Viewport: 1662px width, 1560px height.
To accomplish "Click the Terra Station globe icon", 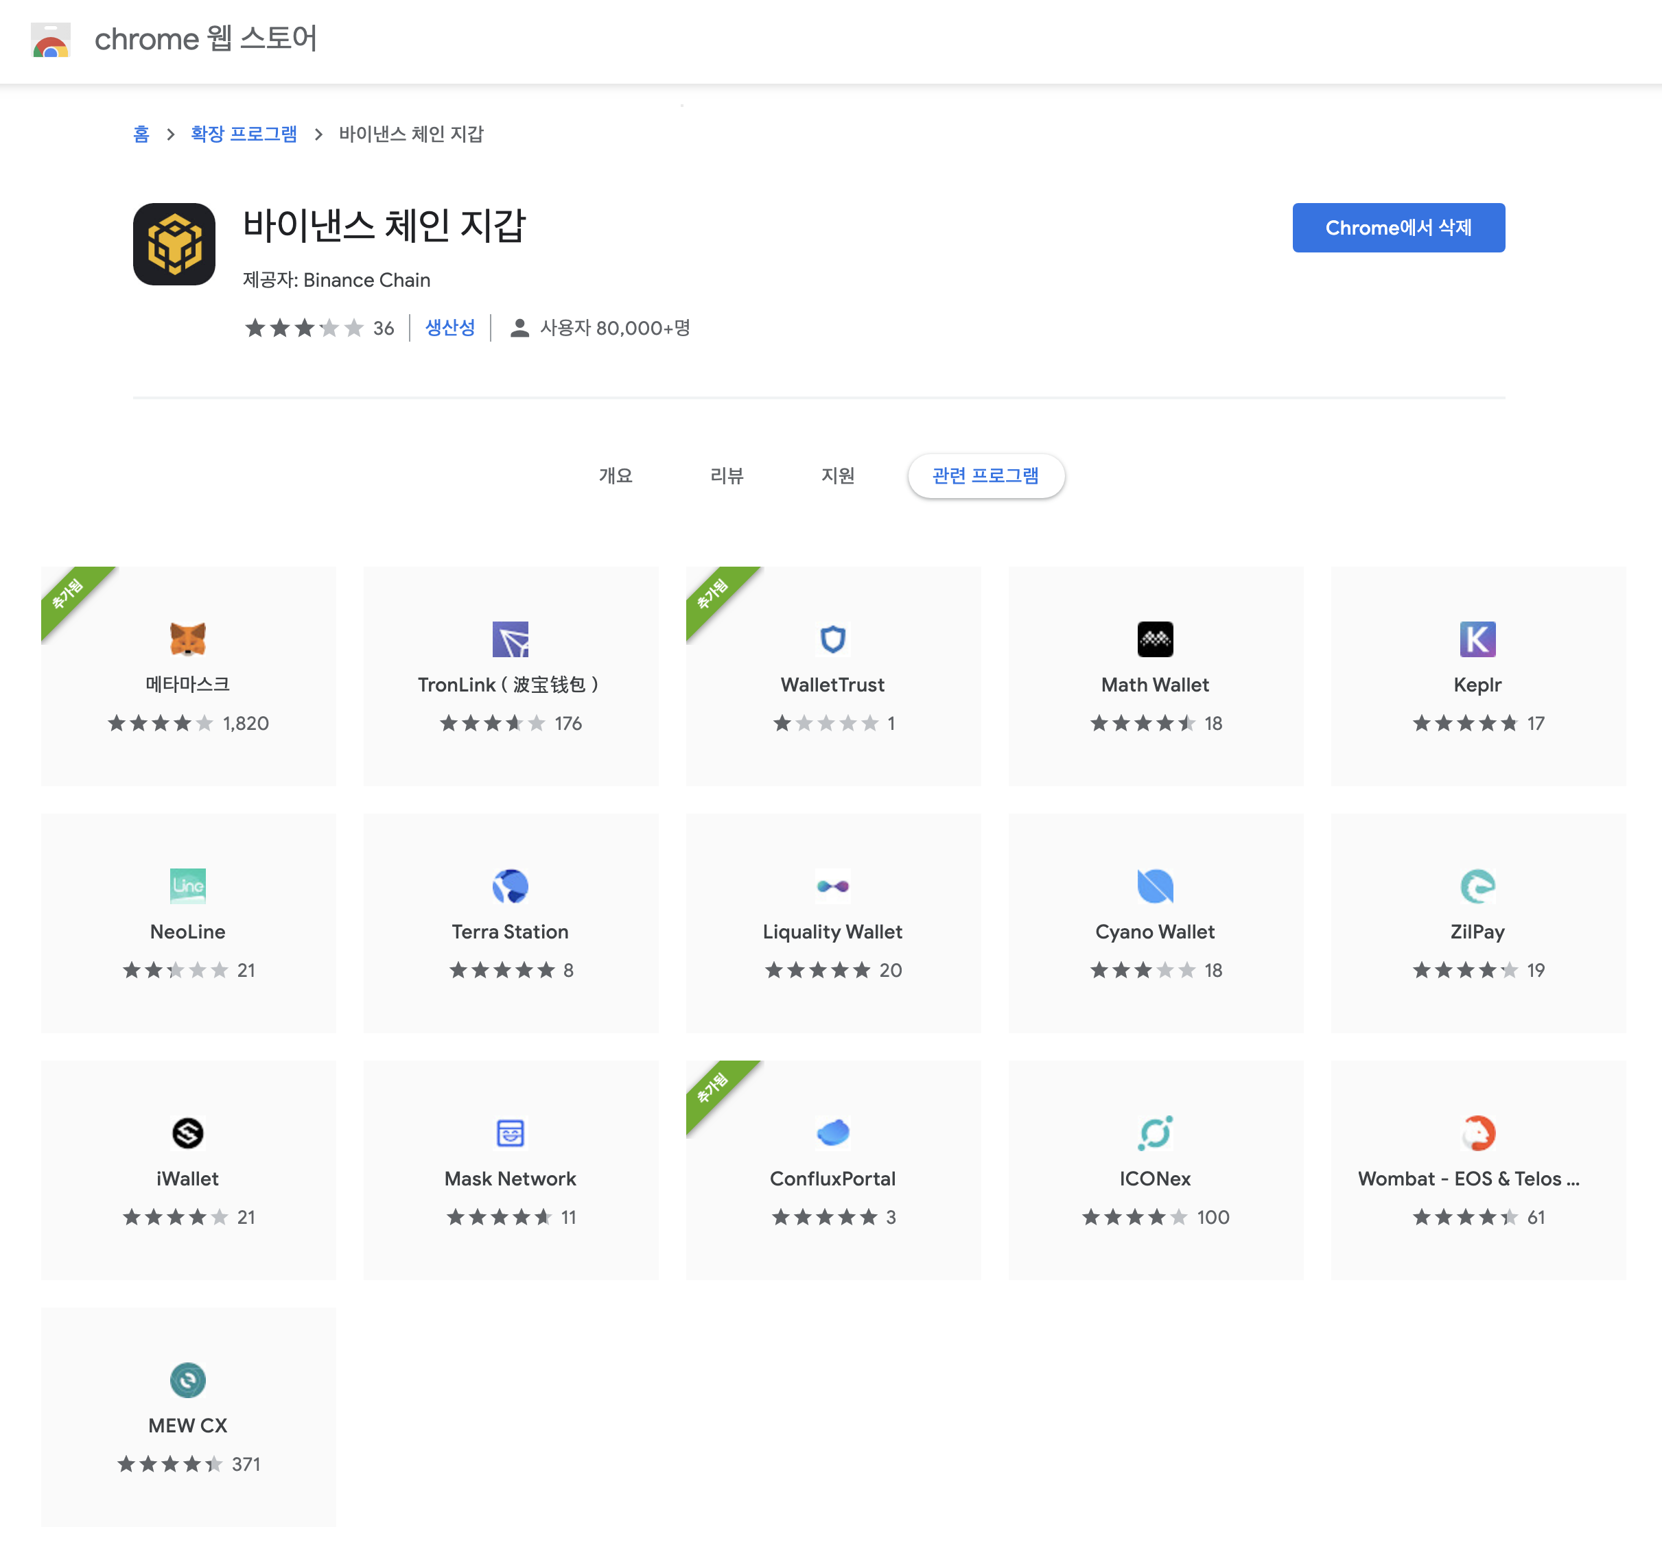I will pyautogui.click(x=510, y=886).
